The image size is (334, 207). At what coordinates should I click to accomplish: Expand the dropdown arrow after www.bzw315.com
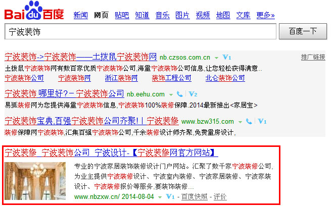(240, 122)
